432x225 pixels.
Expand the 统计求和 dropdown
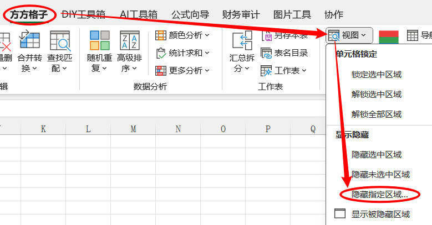click(182, 53)
